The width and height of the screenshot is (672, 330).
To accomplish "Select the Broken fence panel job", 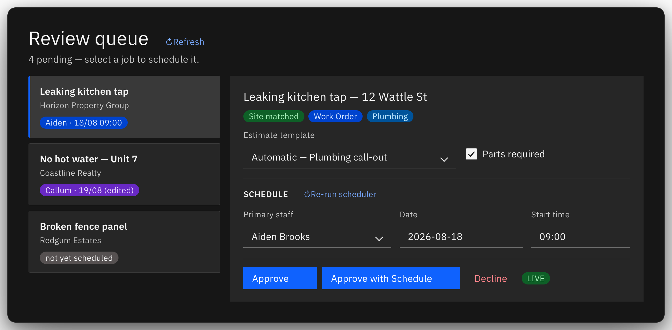I will click(124, 242).
